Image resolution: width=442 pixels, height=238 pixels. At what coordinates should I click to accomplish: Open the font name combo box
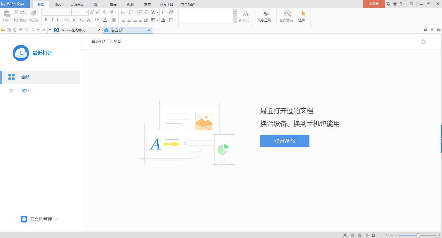[x=57, y=12]
